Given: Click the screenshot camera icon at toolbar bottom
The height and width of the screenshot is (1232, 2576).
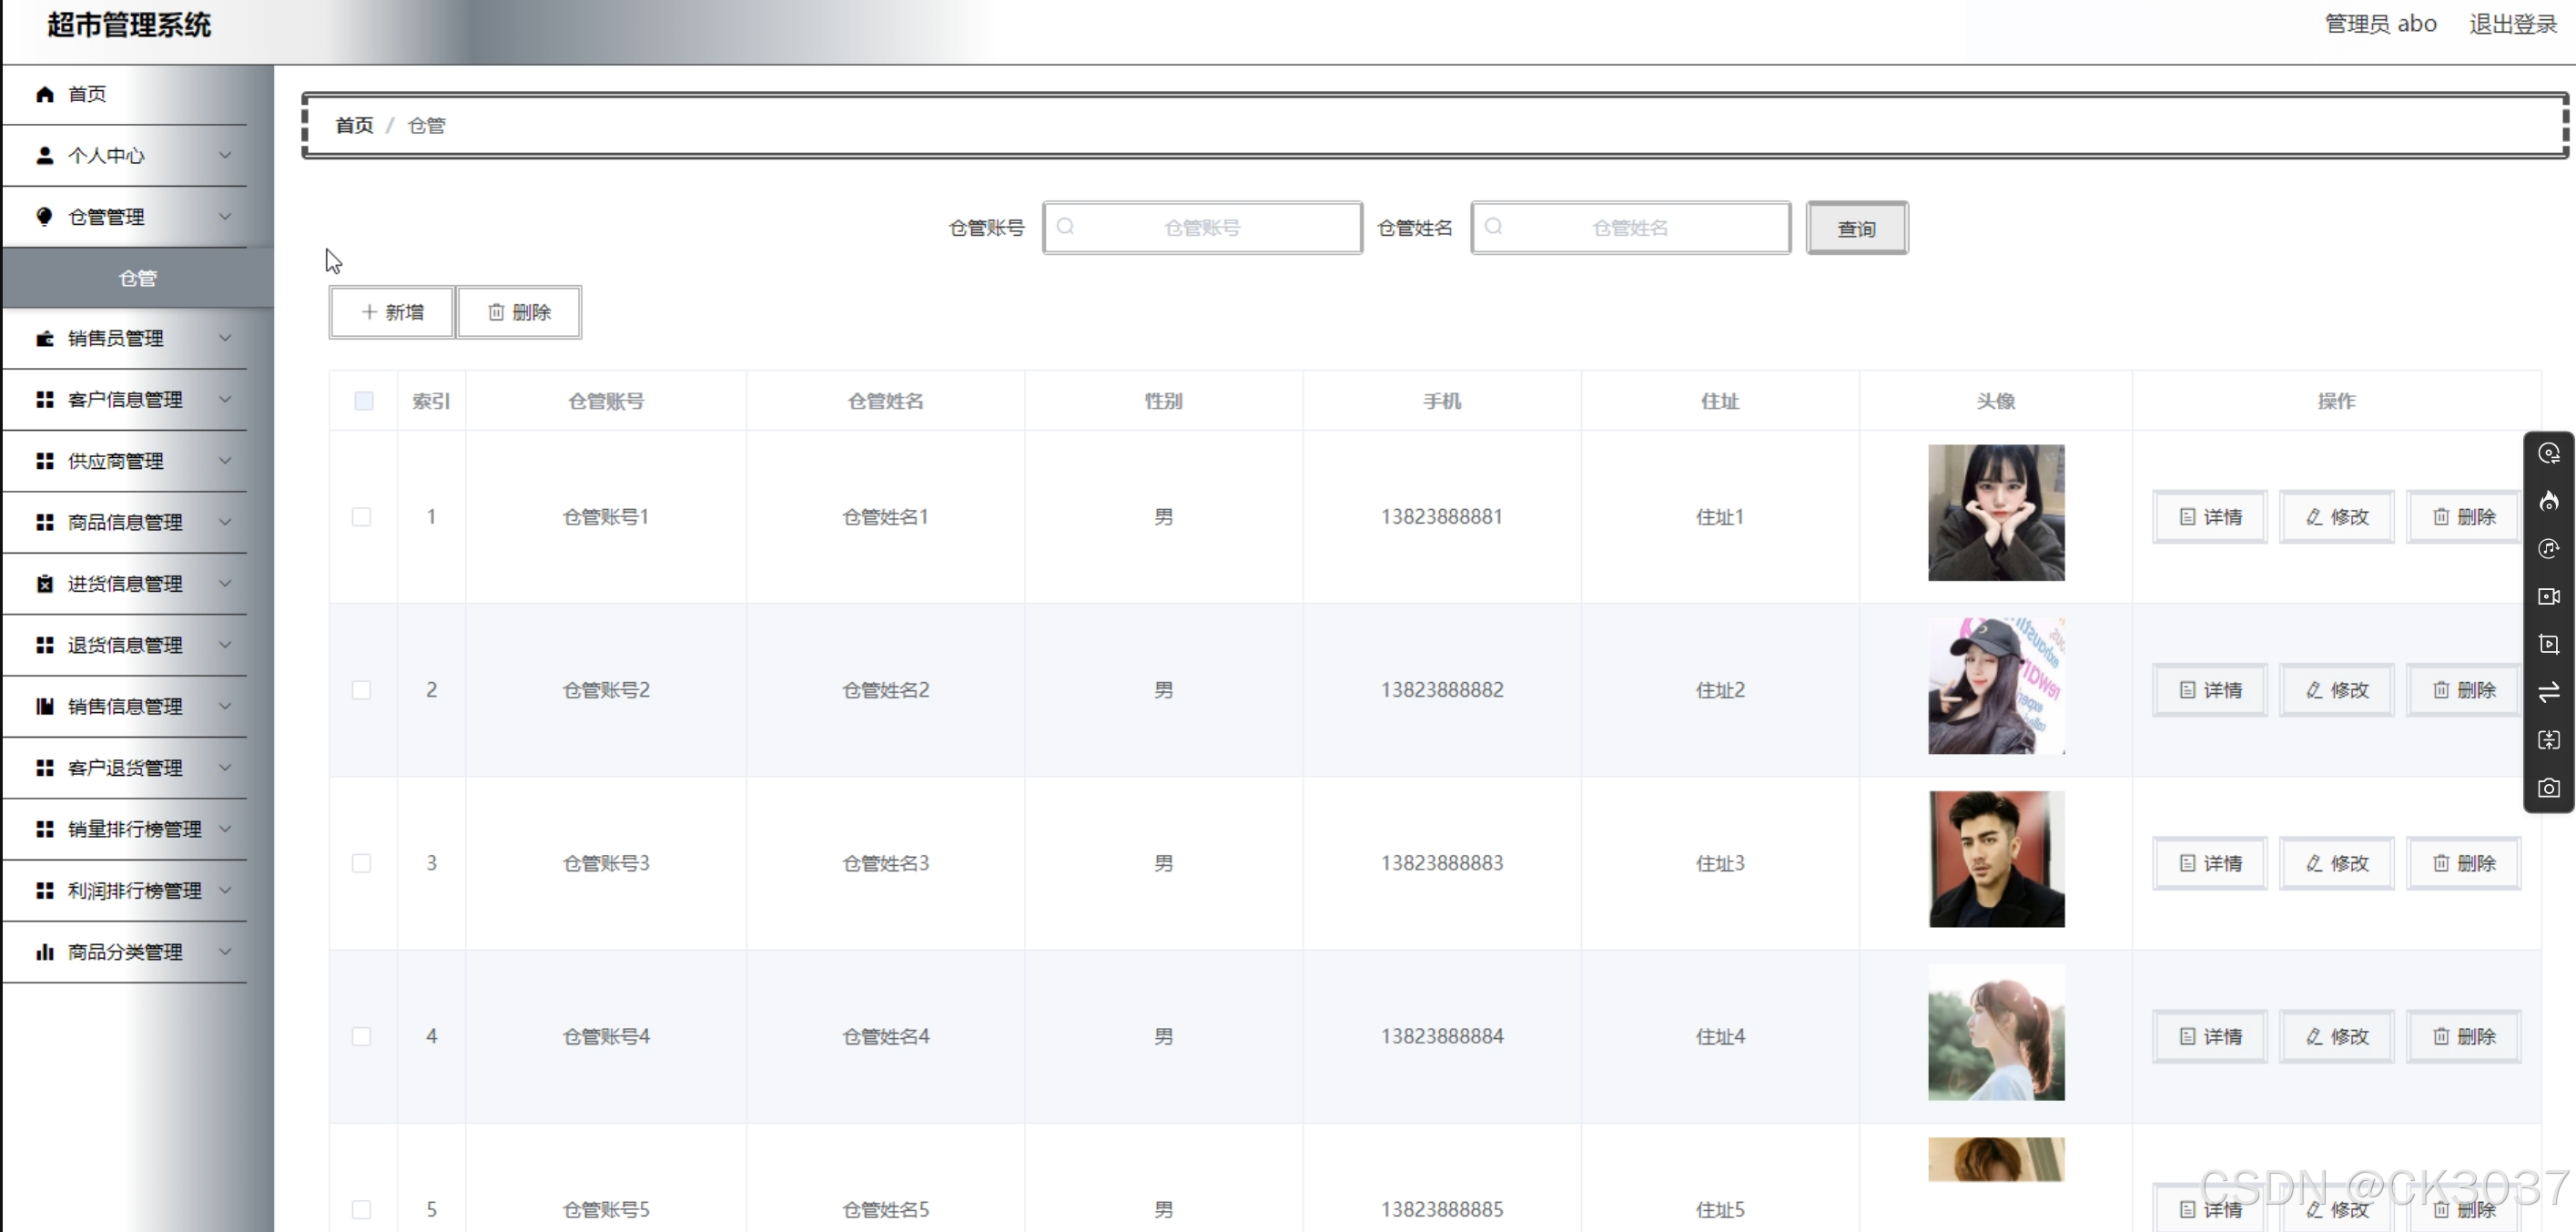Looking at the screenshot, I should point(2549,788).
